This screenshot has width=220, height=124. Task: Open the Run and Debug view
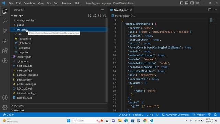point(5,41)
